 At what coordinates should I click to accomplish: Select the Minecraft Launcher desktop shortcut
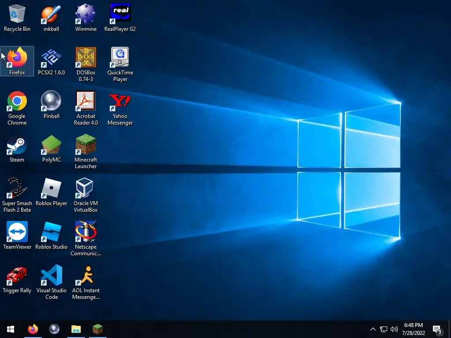tap(86, 152)
